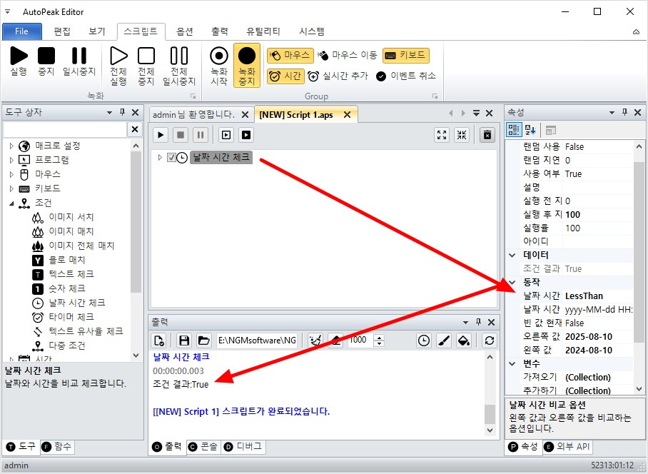648x474 pixels.
Task: Open the 유틸리티 ribbon tab
Action: point(263,31)
